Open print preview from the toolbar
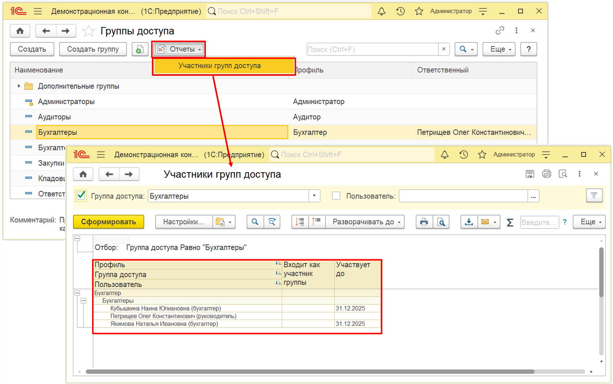 click(441, 222)
